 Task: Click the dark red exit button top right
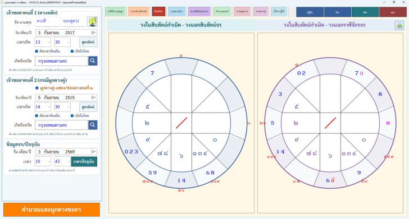(x=393, y=12)
